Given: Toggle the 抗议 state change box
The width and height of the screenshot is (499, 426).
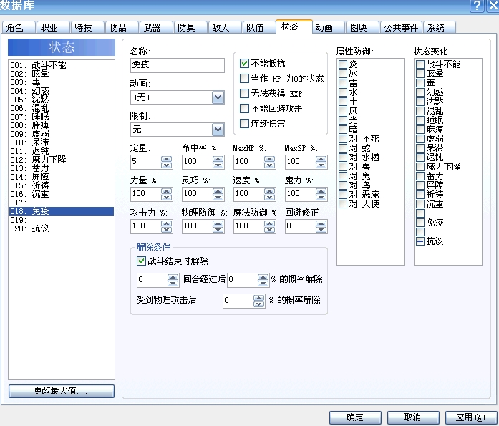Looking at the screenshot, I should (420, 241).
